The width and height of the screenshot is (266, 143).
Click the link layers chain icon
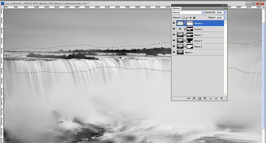[188, 98]
